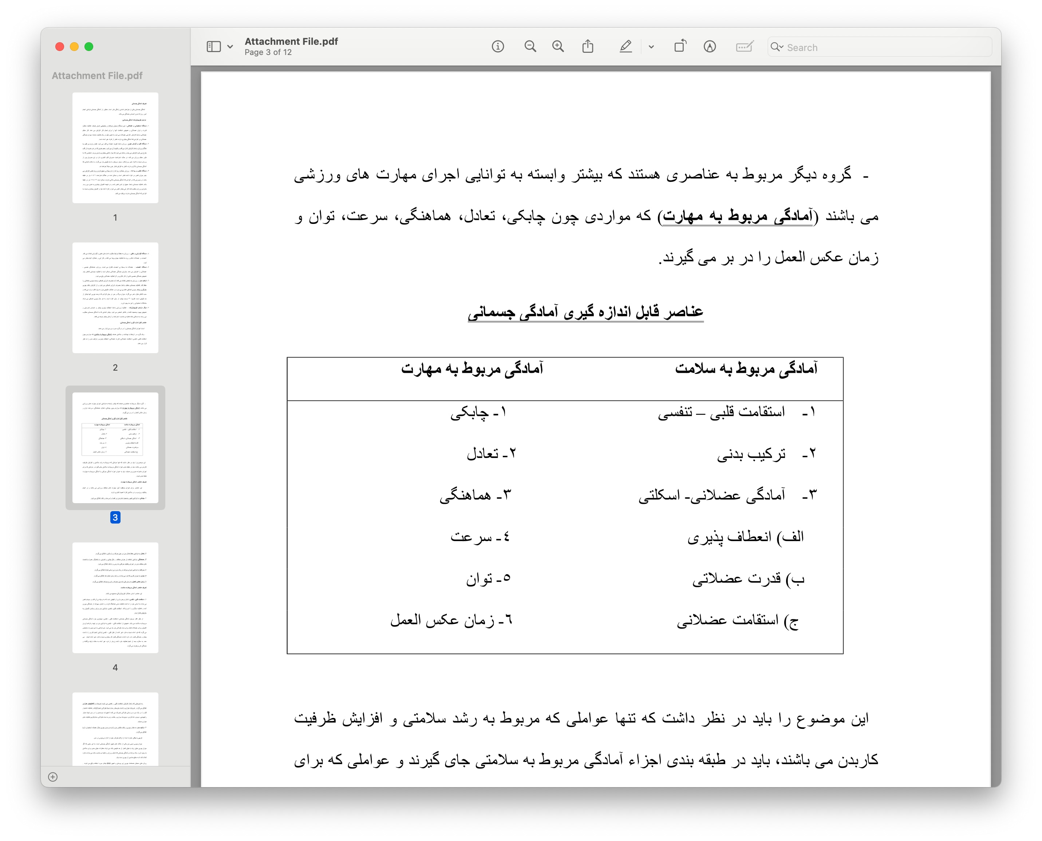Open the Inspector info icon

pos(497,47)
